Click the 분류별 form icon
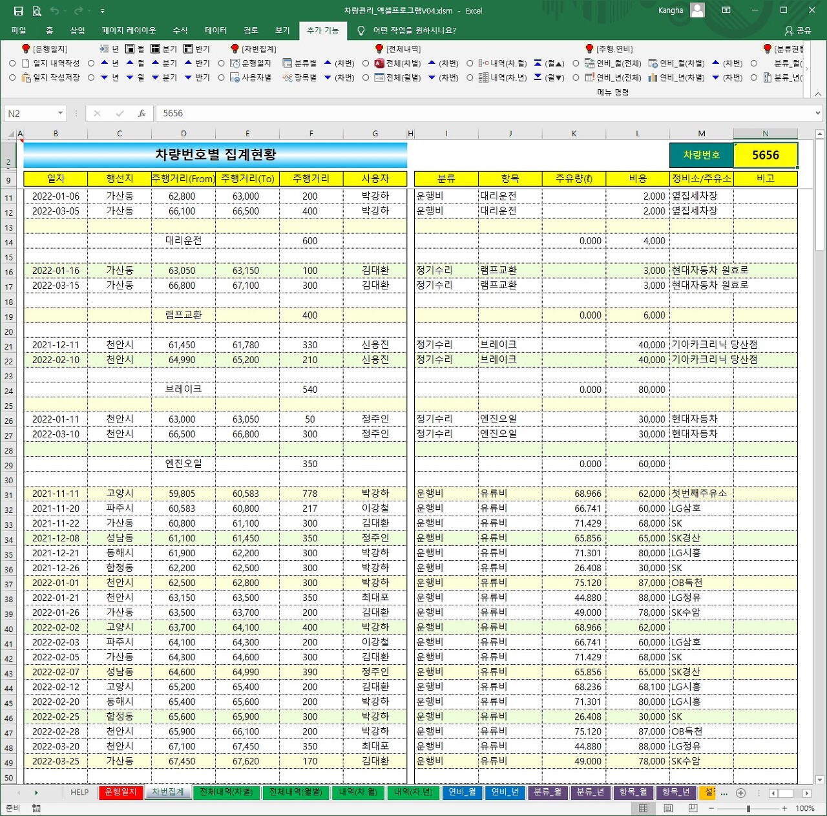827x816 pixels. [288, 63]
